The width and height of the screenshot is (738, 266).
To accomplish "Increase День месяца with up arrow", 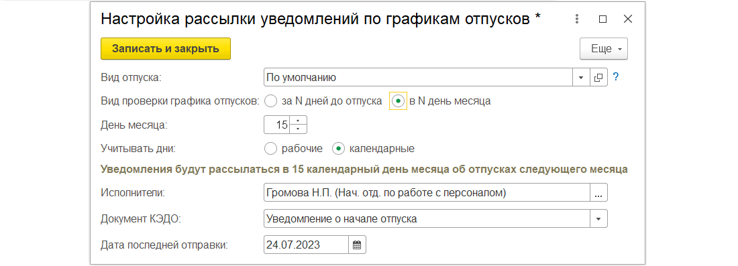I will (x=299, y=121).
